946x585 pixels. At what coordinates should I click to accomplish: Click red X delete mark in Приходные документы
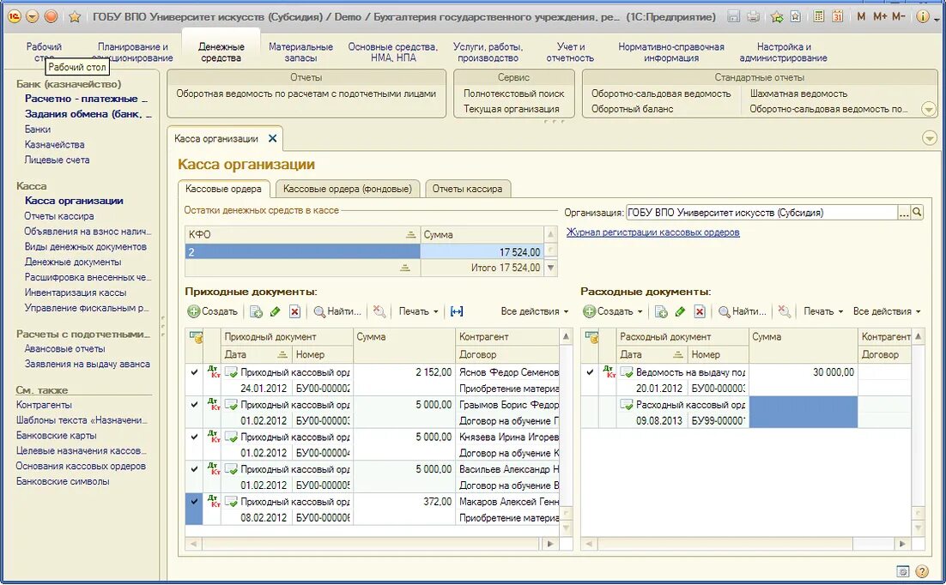294,311
